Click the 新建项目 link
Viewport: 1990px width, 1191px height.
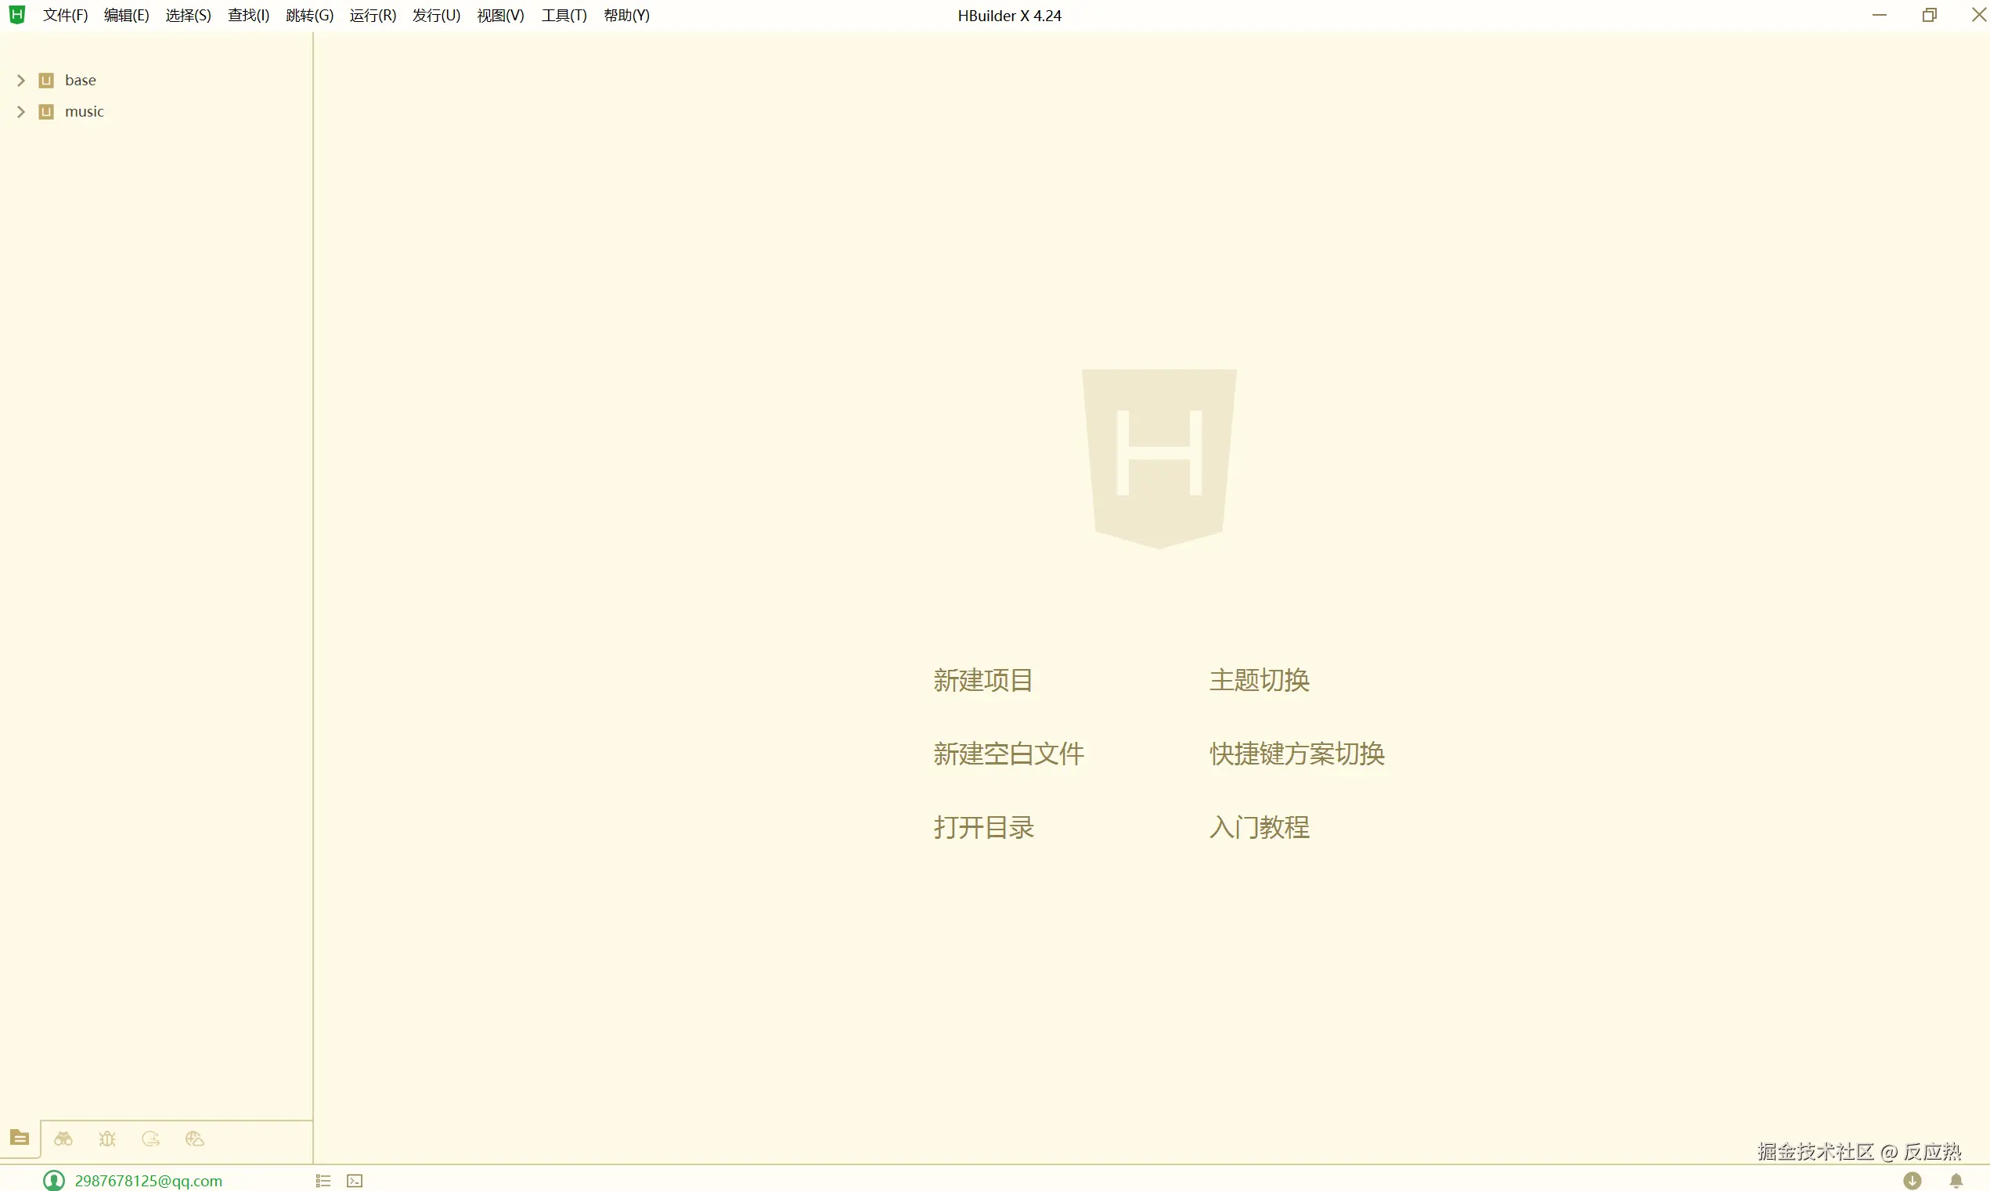point(982,680)
